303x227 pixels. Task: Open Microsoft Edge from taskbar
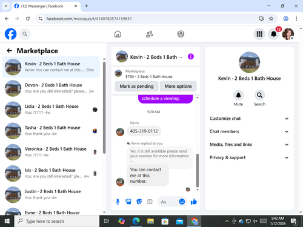(x=136, y=221)
